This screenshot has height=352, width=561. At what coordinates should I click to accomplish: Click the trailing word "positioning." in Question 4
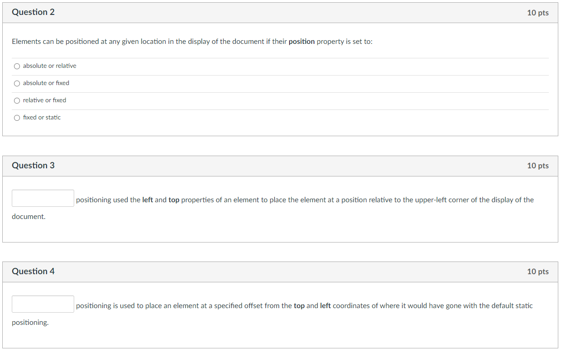(30, 323)
